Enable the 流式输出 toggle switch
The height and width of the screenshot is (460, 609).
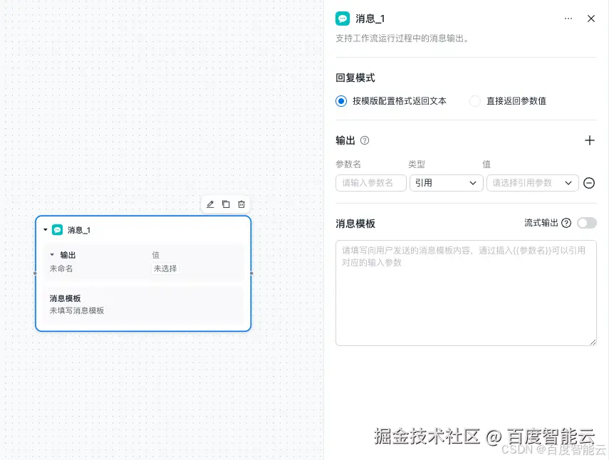coord(587,223)
